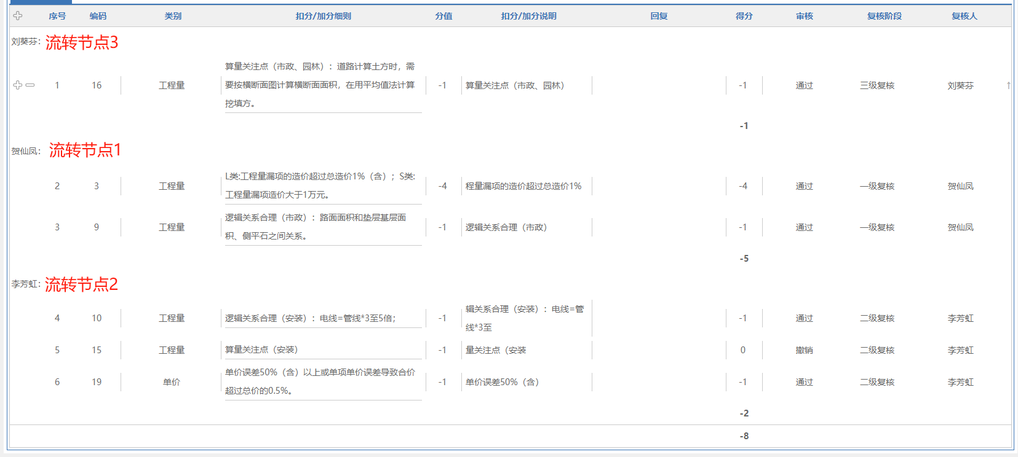The width and height of the screenshot is (1018, 457).
Task: Click the 复核人 column header
Action: (x=964, y=16)
